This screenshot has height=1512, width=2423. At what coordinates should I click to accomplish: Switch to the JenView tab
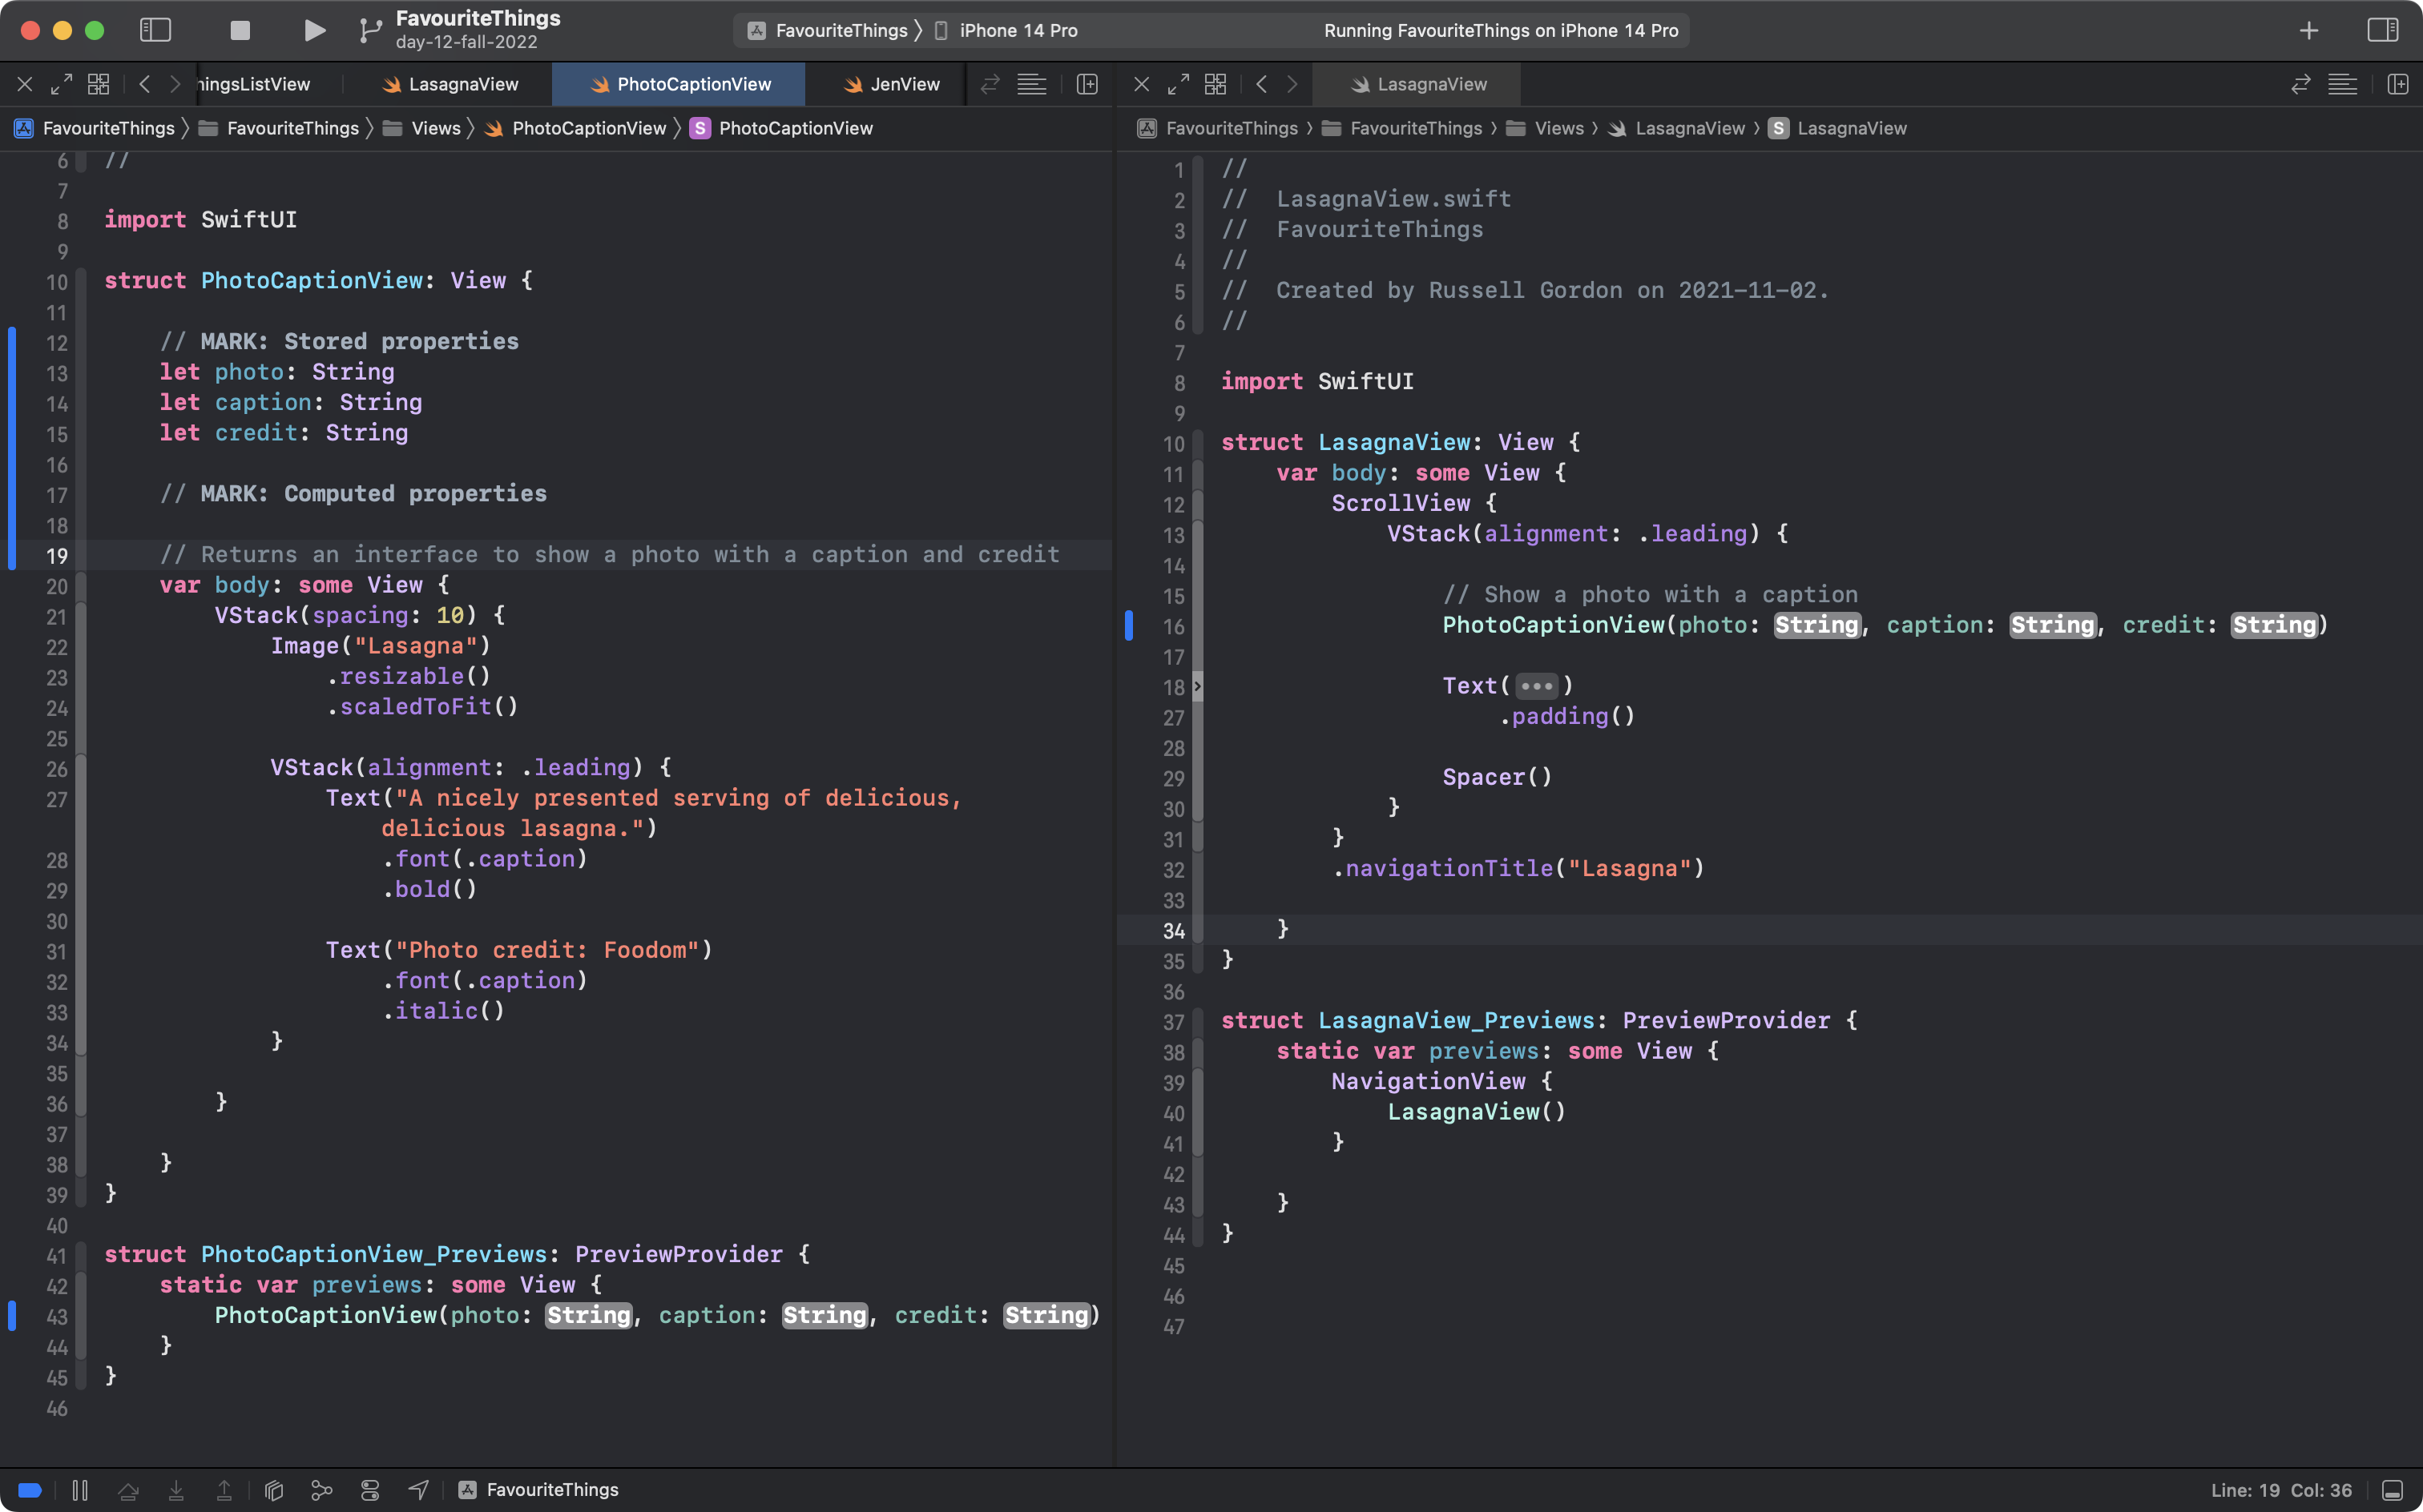903,84
